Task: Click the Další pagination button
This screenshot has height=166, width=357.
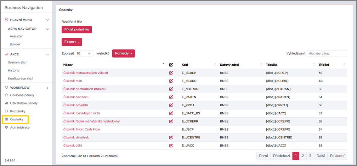Action: tap(321, 156)
